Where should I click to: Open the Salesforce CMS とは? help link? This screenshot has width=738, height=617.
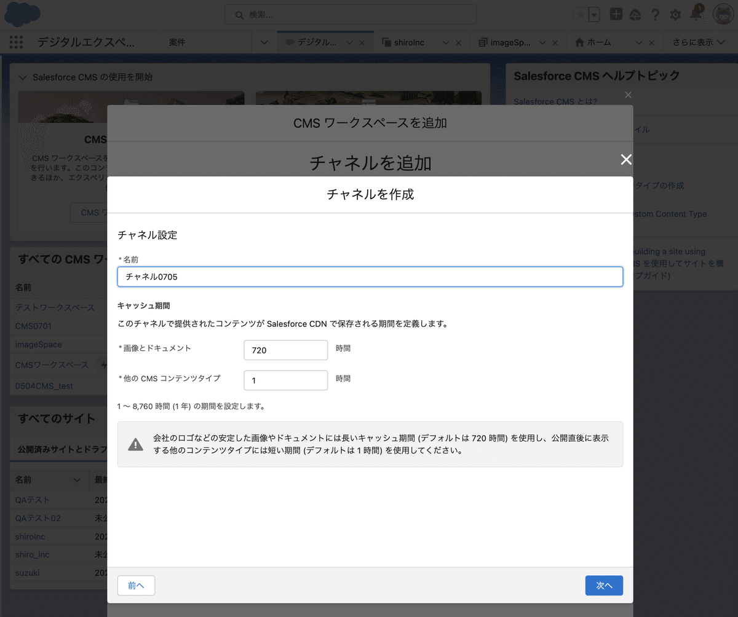555,102
